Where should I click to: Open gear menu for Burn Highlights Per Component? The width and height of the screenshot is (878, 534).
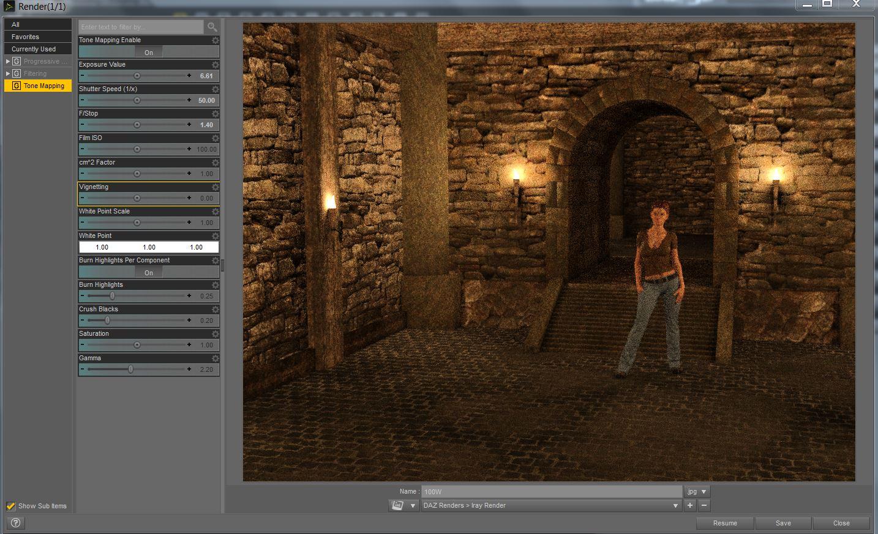click(x=215, y=261)
